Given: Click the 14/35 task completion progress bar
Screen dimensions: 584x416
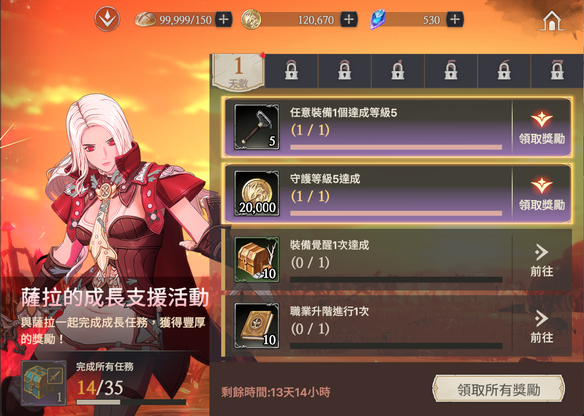Looking at the screenshot, I should (x=131, y=402).
